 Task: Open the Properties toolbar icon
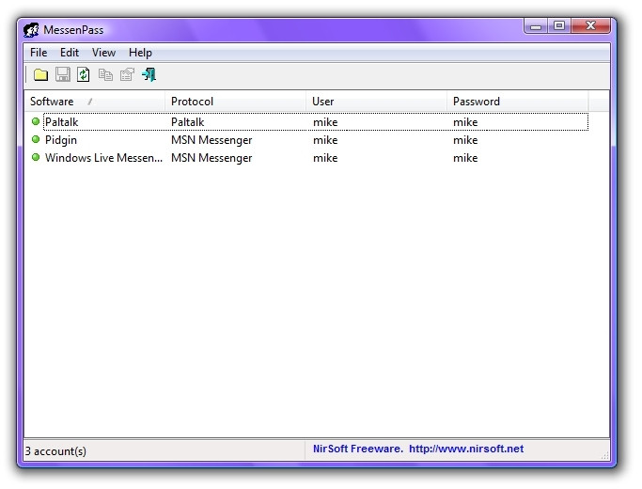(x=127, y=74)
